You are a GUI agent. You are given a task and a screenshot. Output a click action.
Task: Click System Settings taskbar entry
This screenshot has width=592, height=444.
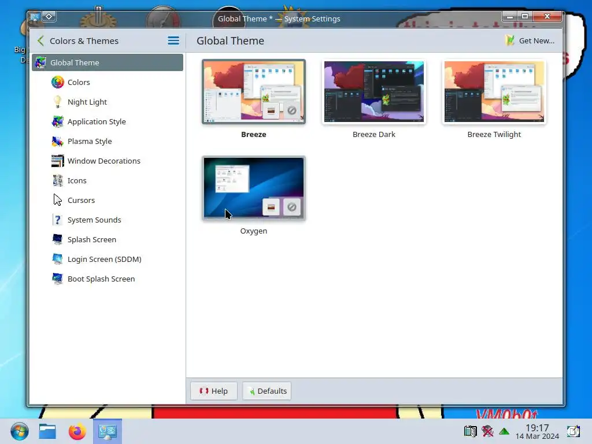pos(108,431)
